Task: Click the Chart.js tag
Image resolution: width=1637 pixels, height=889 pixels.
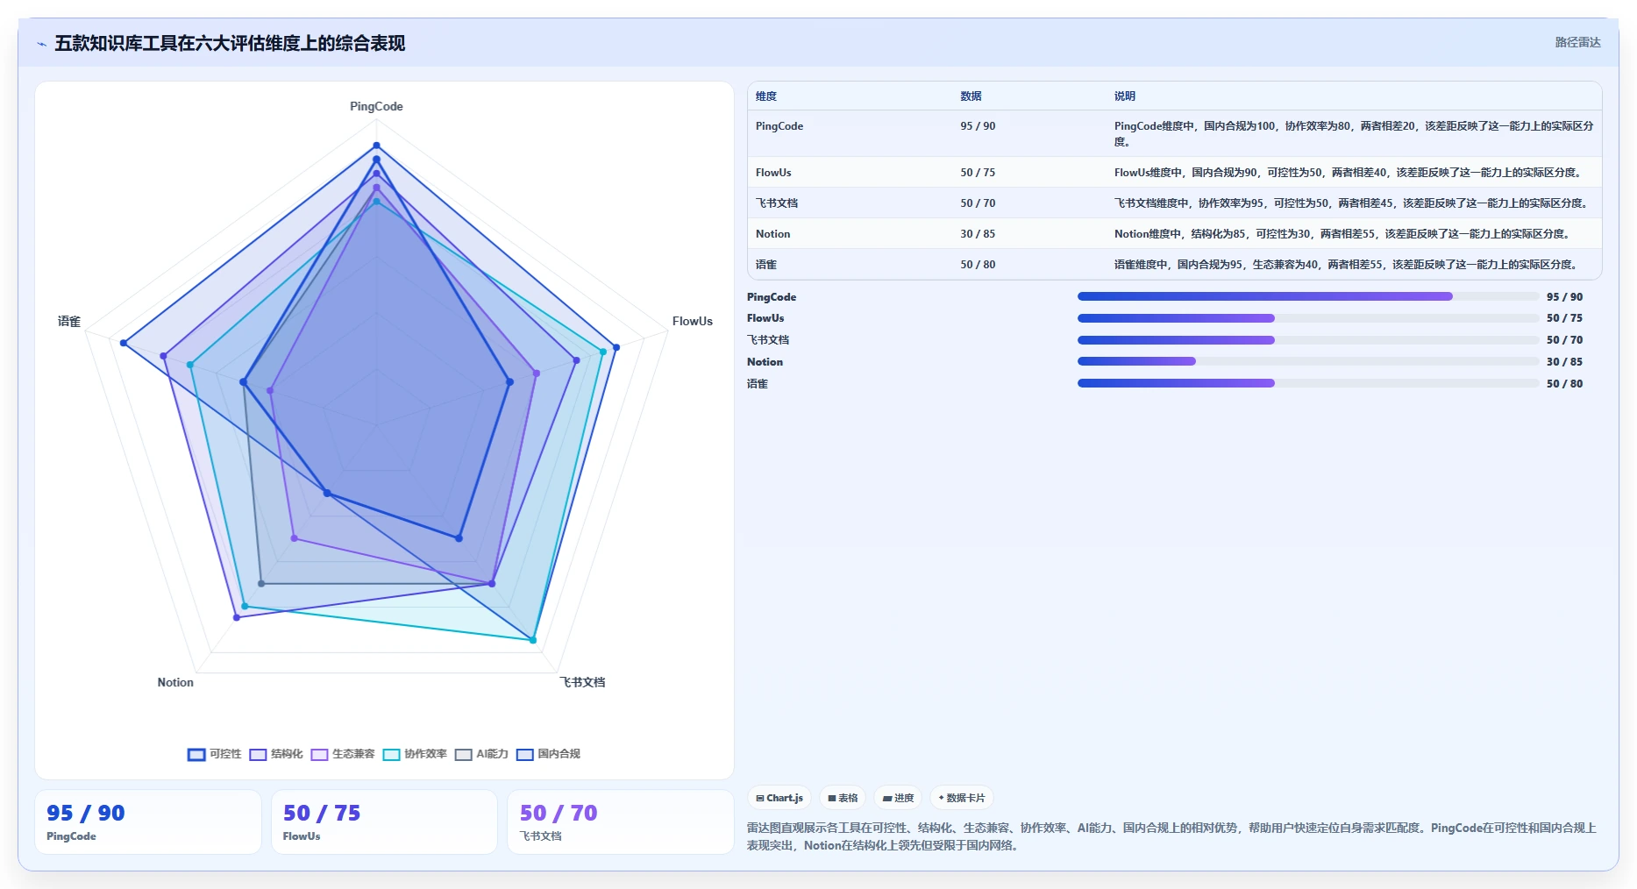Action: tap(779, 798)
